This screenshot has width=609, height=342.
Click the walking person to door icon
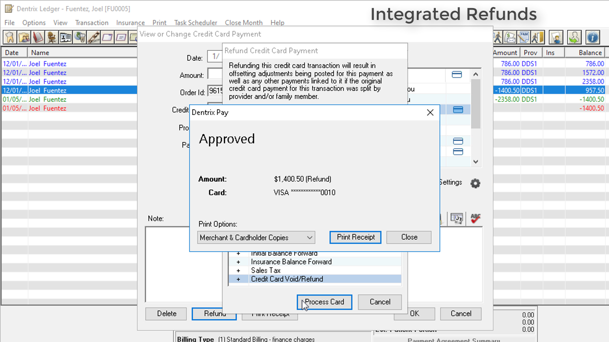coord(538,37)
